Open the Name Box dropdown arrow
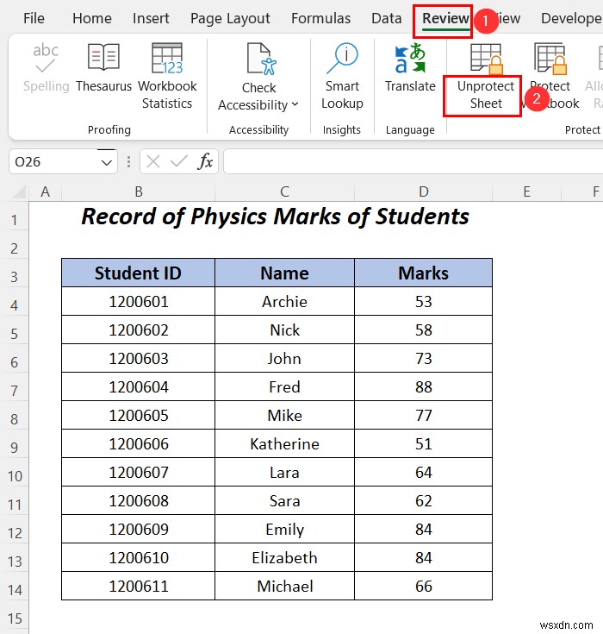This screenshot has width=603, height=634. tap(107, 162)
